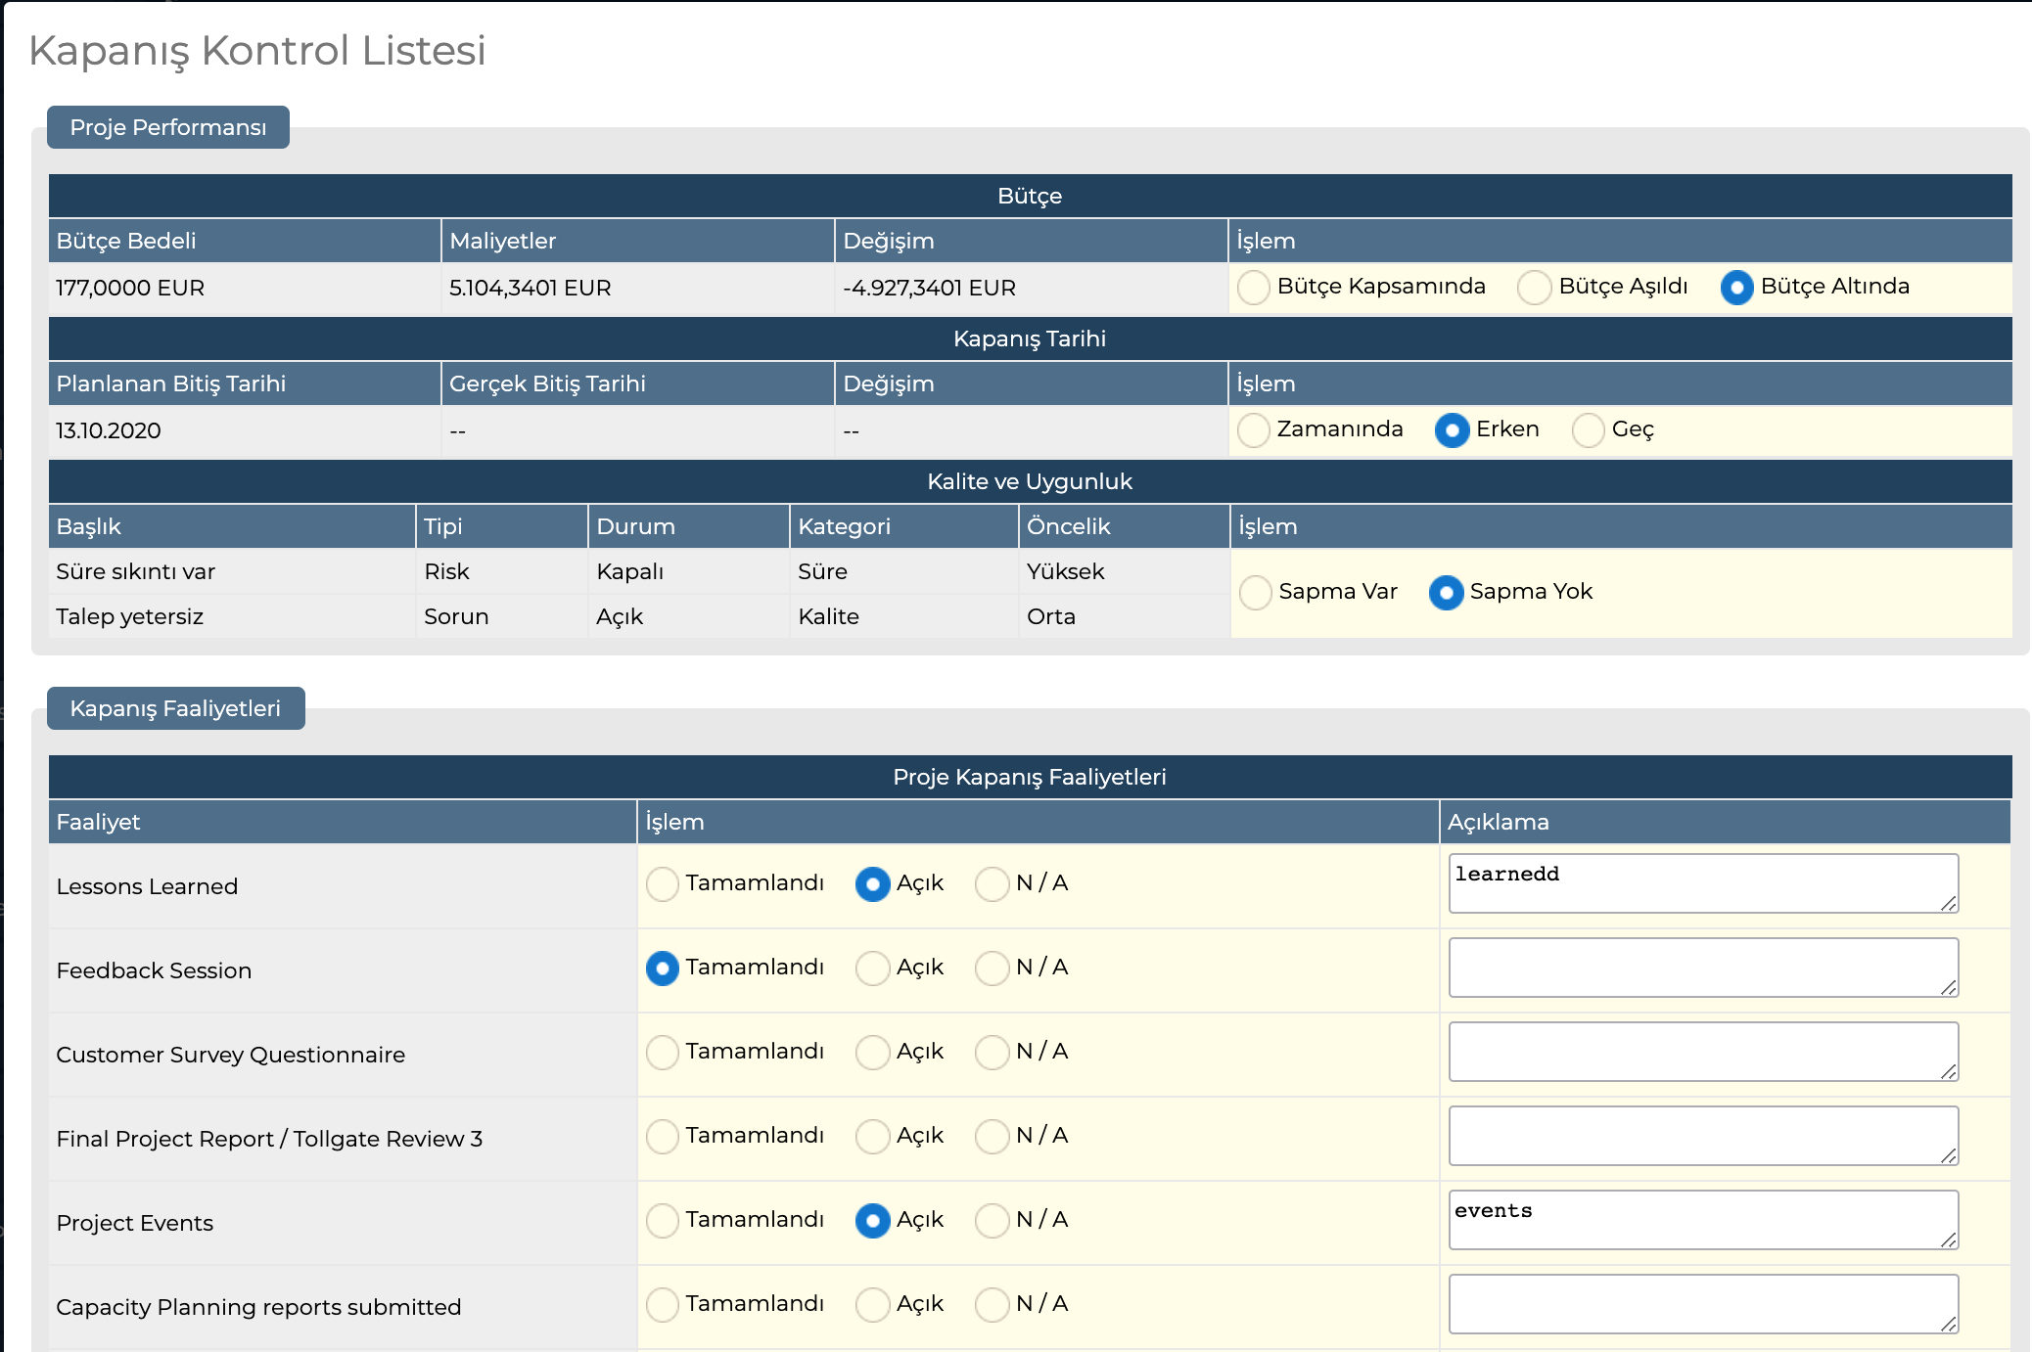2032x1352 pixels.
Task: Click the Açıklama column header
Action: 1725,822
